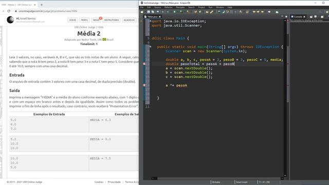Viewport: 329px width, 185px height.
Task: Collapse the import statements fold toggle
Action: [x=150, y=21]
